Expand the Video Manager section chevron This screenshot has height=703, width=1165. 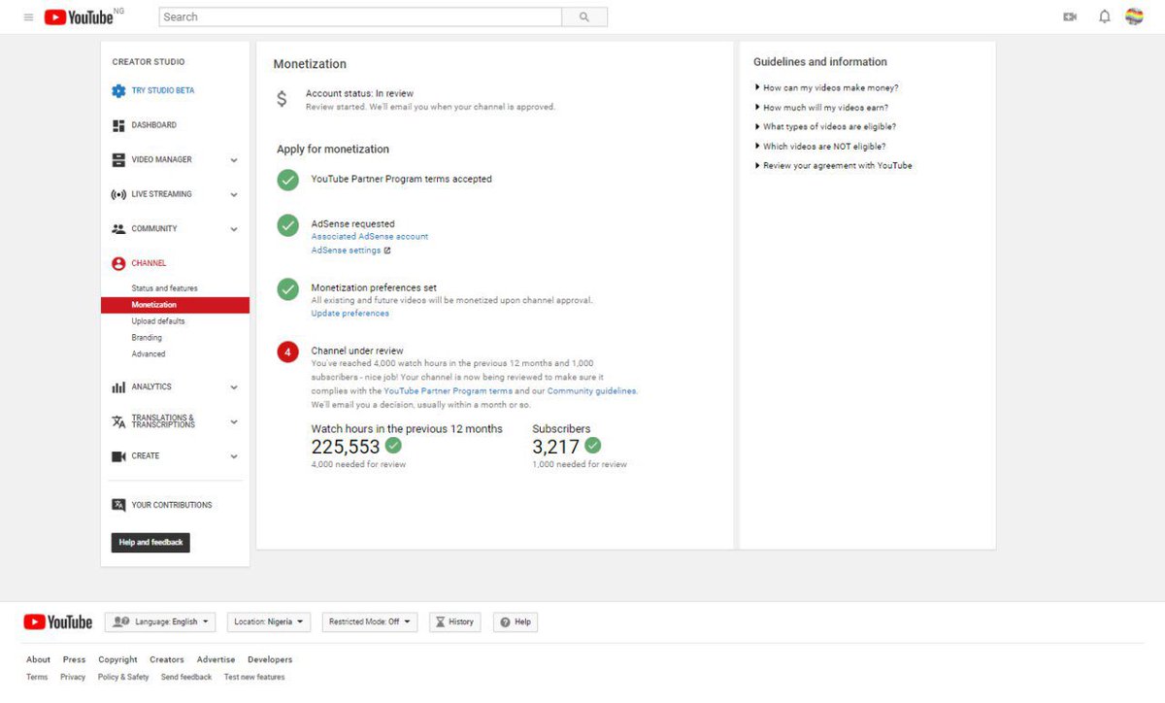[x=234, y=160]
